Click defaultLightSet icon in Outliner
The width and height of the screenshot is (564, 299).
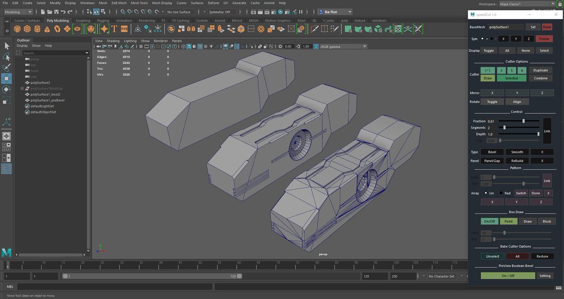click(x=27, y=106)
